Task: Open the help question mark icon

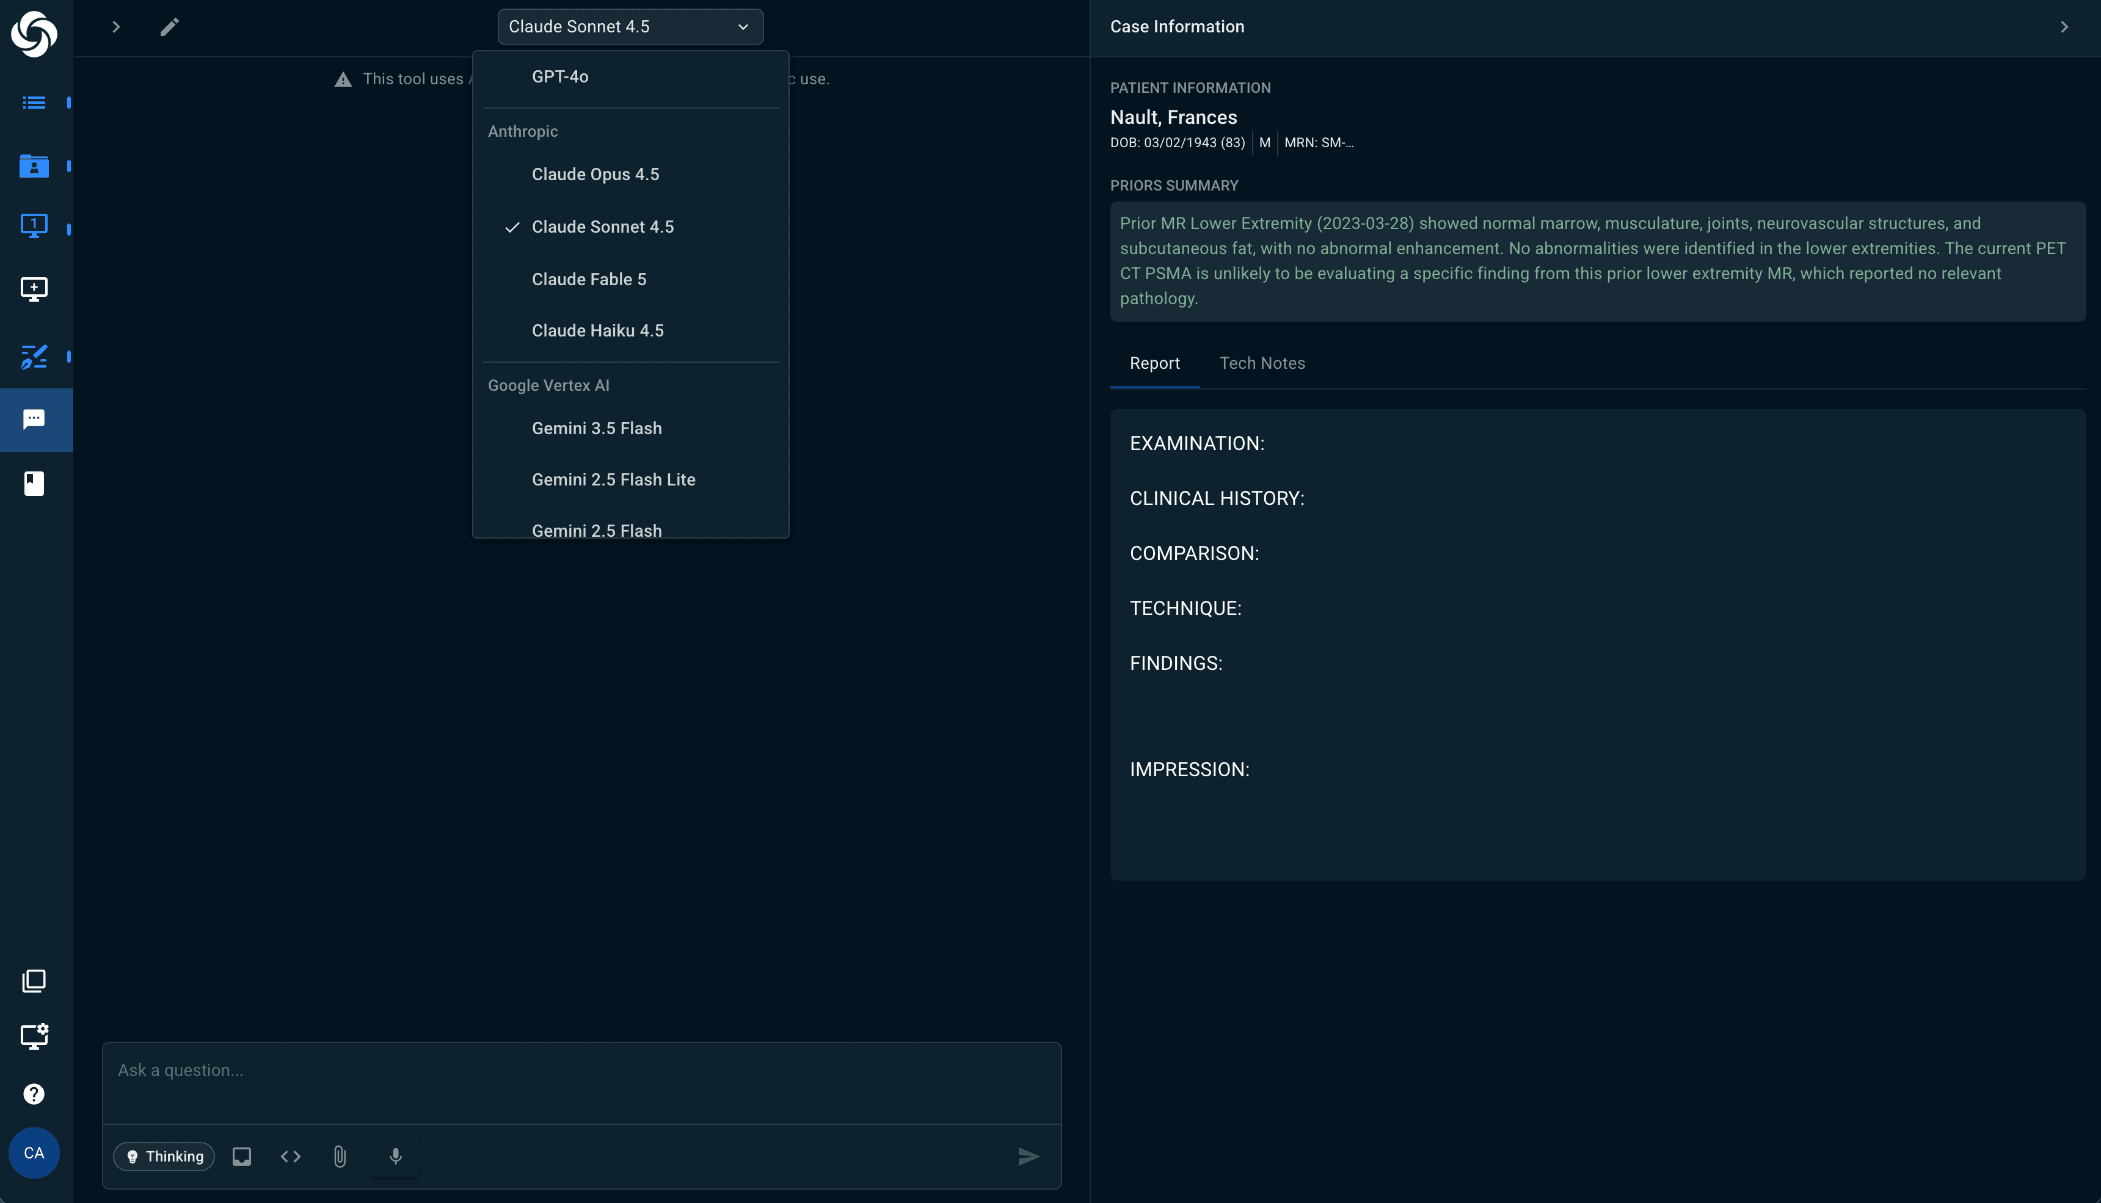Action: (x=34, y=1094)
